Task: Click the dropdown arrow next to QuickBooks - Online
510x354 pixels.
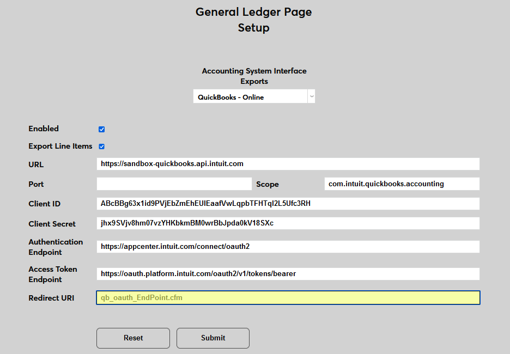Action: (x=311, y=96)
